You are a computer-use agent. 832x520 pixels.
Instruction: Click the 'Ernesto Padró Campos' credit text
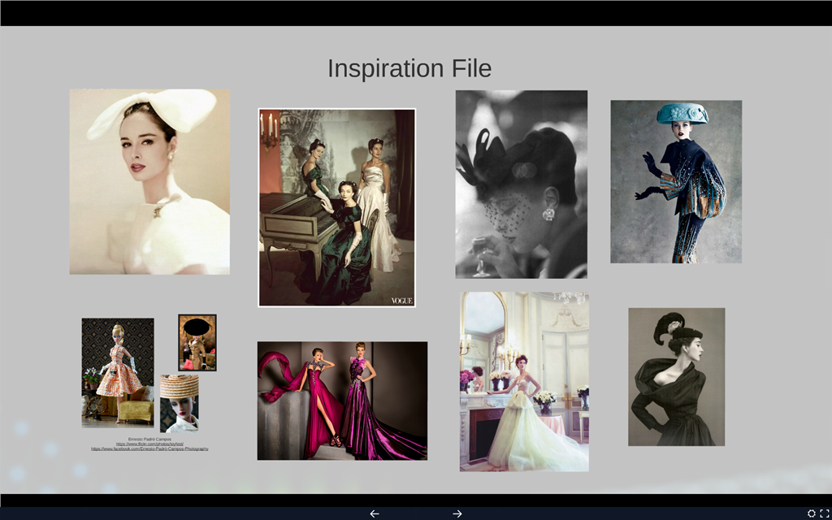coord(149,439)
